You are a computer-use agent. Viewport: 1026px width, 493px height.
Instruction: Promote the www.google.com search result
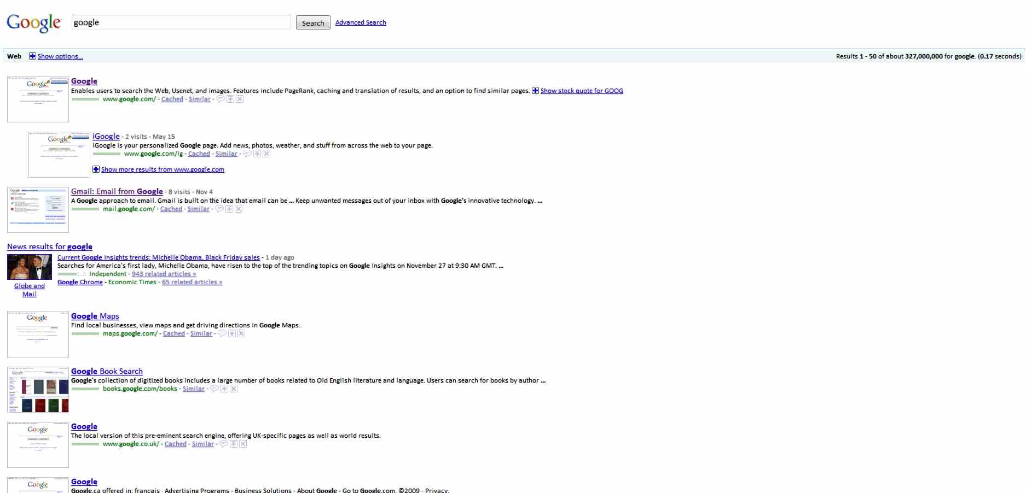230,99
